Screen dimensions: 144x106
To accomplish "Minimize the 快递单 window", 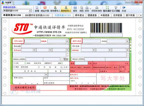I will (128, 2).
